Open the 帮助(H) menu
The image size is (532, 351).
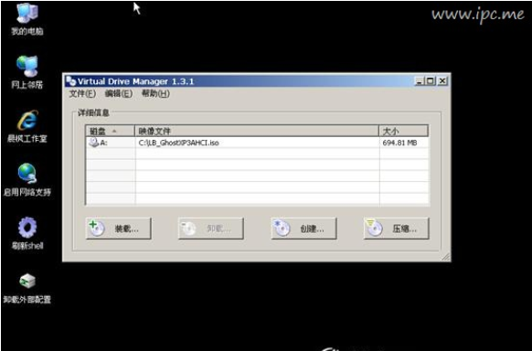tap(155, 93)
